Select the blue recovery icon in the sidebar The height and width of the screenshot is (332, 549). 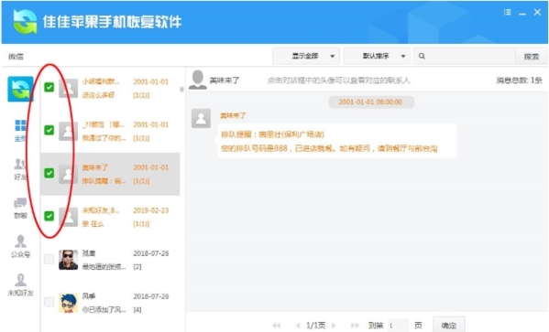[21, 89]
